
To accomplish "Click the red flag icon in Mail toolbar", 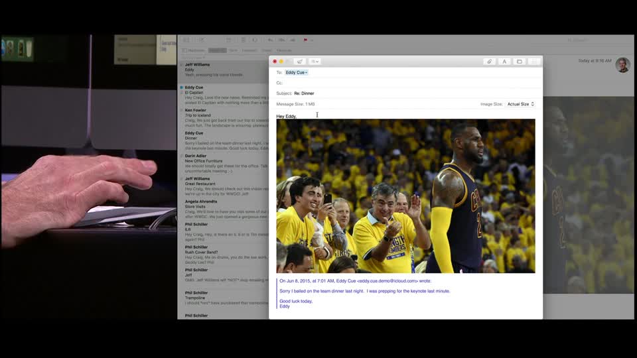I will click(305, 40).
